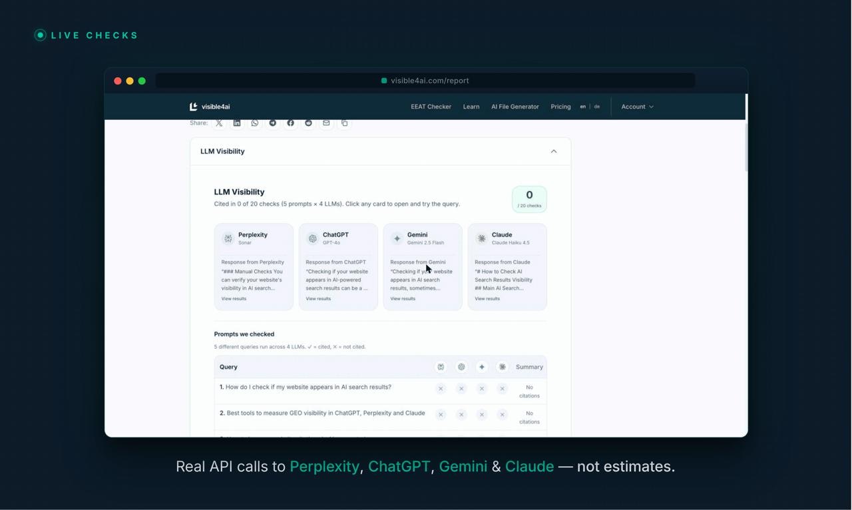Click ChatGPT icon in Query table header

coord(461,367)
